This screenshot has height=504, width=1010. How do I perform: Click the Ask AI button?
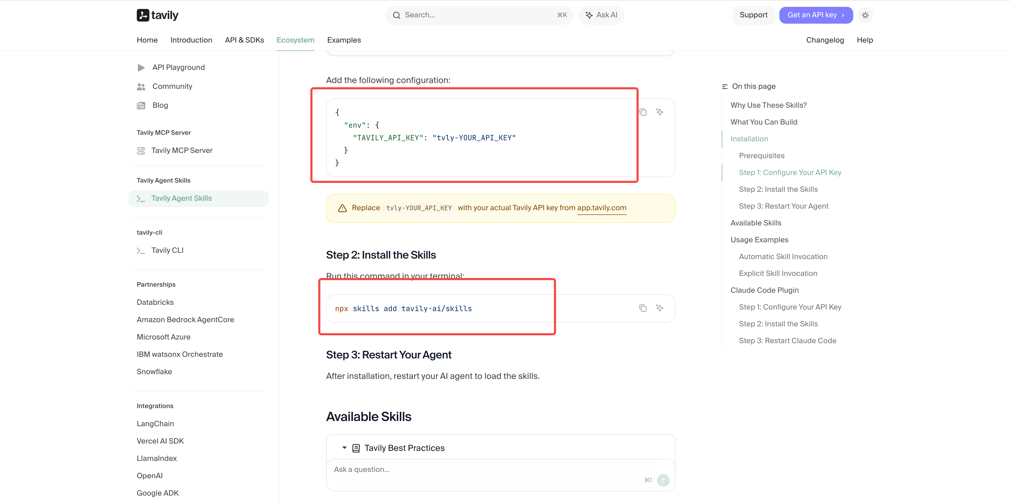[x=602, y=15]
